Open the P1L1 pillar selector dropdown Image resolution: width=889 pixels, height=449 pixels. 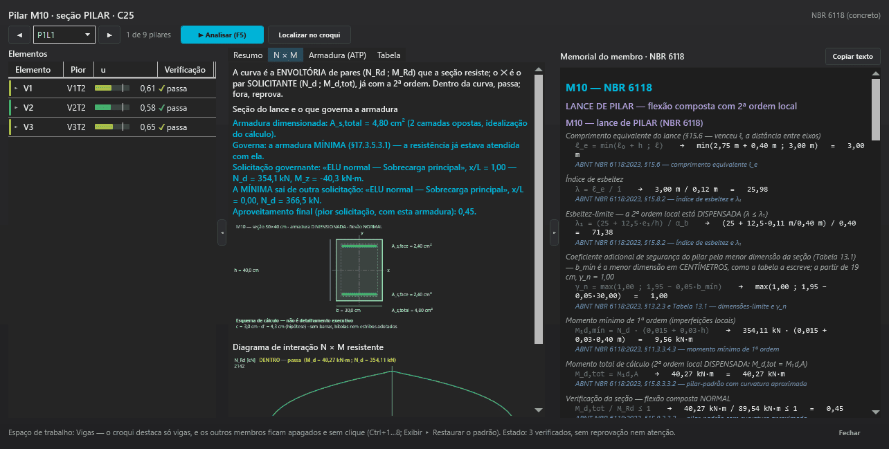[64, 35]
